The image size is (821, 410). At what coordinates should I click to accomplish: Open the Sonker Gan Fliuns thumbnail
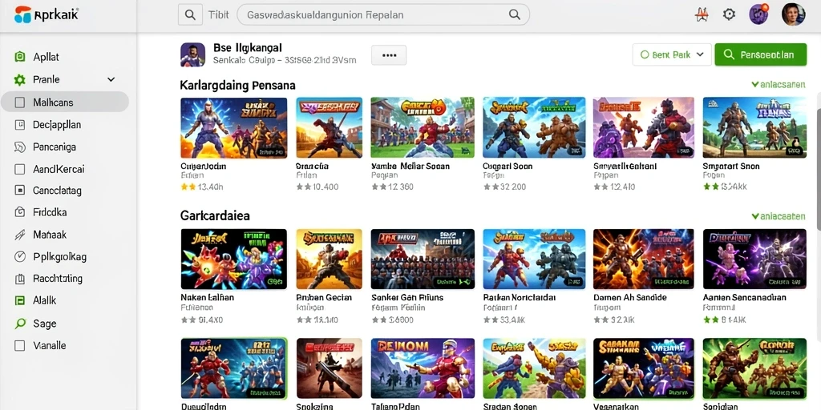point(423,259)
